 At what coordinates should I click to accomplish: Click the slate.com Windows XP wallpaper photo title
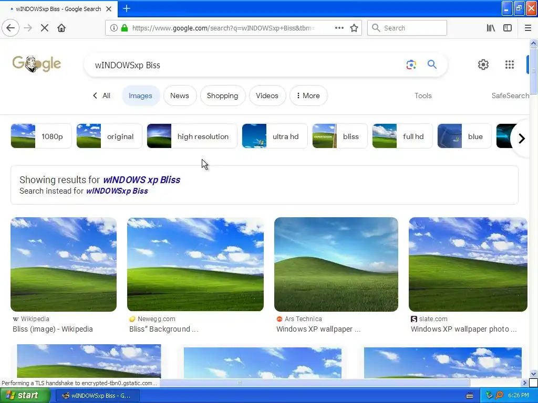pyautogui.click(x=463, y=329)
